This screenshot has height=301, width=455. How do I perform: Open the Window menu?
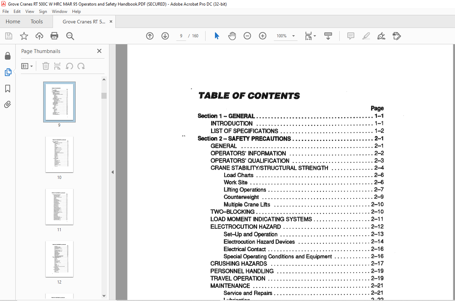point(60,12)
